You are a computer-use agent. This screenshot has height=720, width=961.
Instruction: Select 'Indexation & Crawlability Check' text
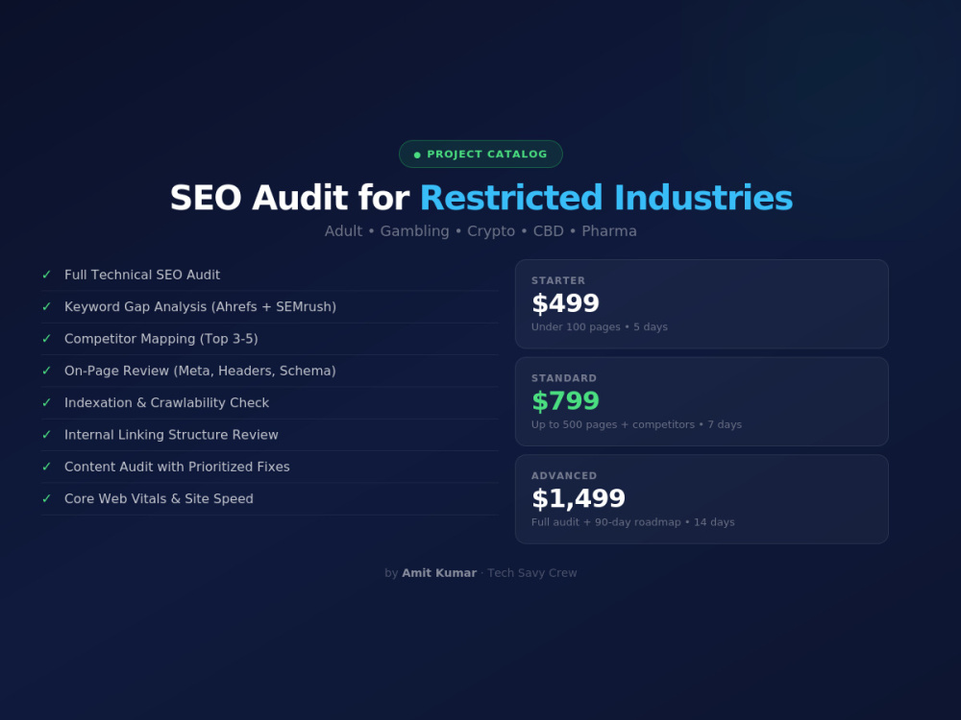[166, 403]
